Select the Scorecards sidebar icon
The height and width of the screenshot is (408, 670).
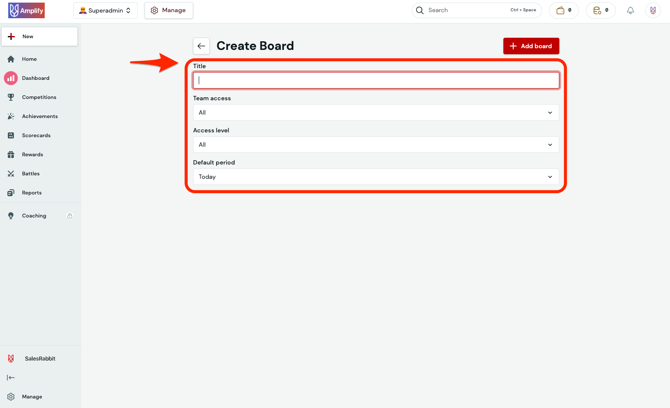(x=11, y=135)
